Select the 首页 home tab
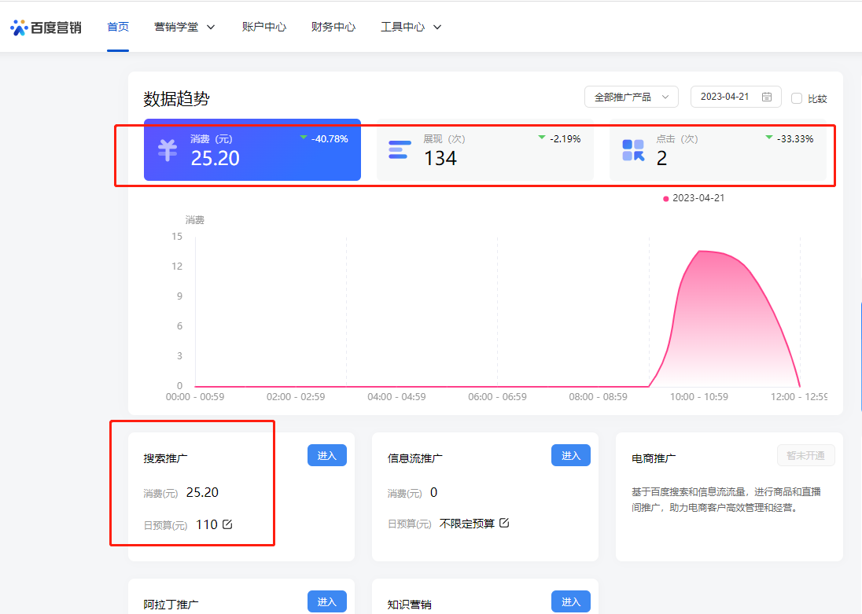 pos(118,27)
